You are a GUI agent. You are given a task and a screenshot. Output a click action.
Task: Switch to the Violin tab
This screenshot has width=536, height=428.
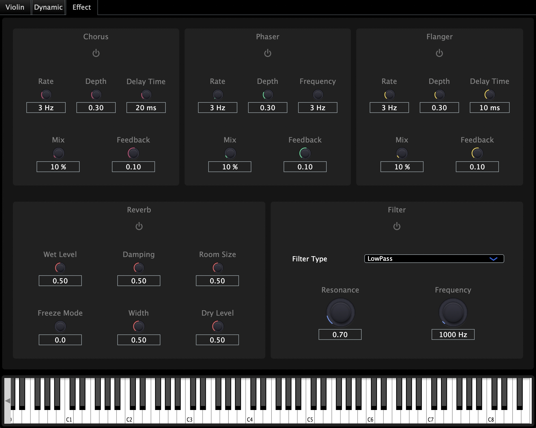click(15, 7)
